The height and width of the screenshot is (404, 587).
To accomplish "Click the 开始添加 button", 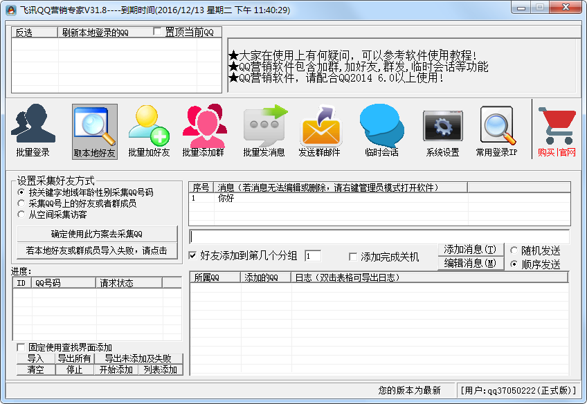I will pos(116,369).
